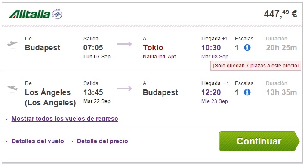Expand Detalles del vuelo section
This screenshot has height=165, width=305.
[38, 141]
